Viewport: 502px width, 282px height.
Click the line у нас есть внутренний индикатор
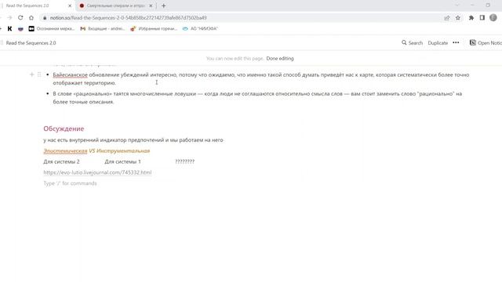133,140
